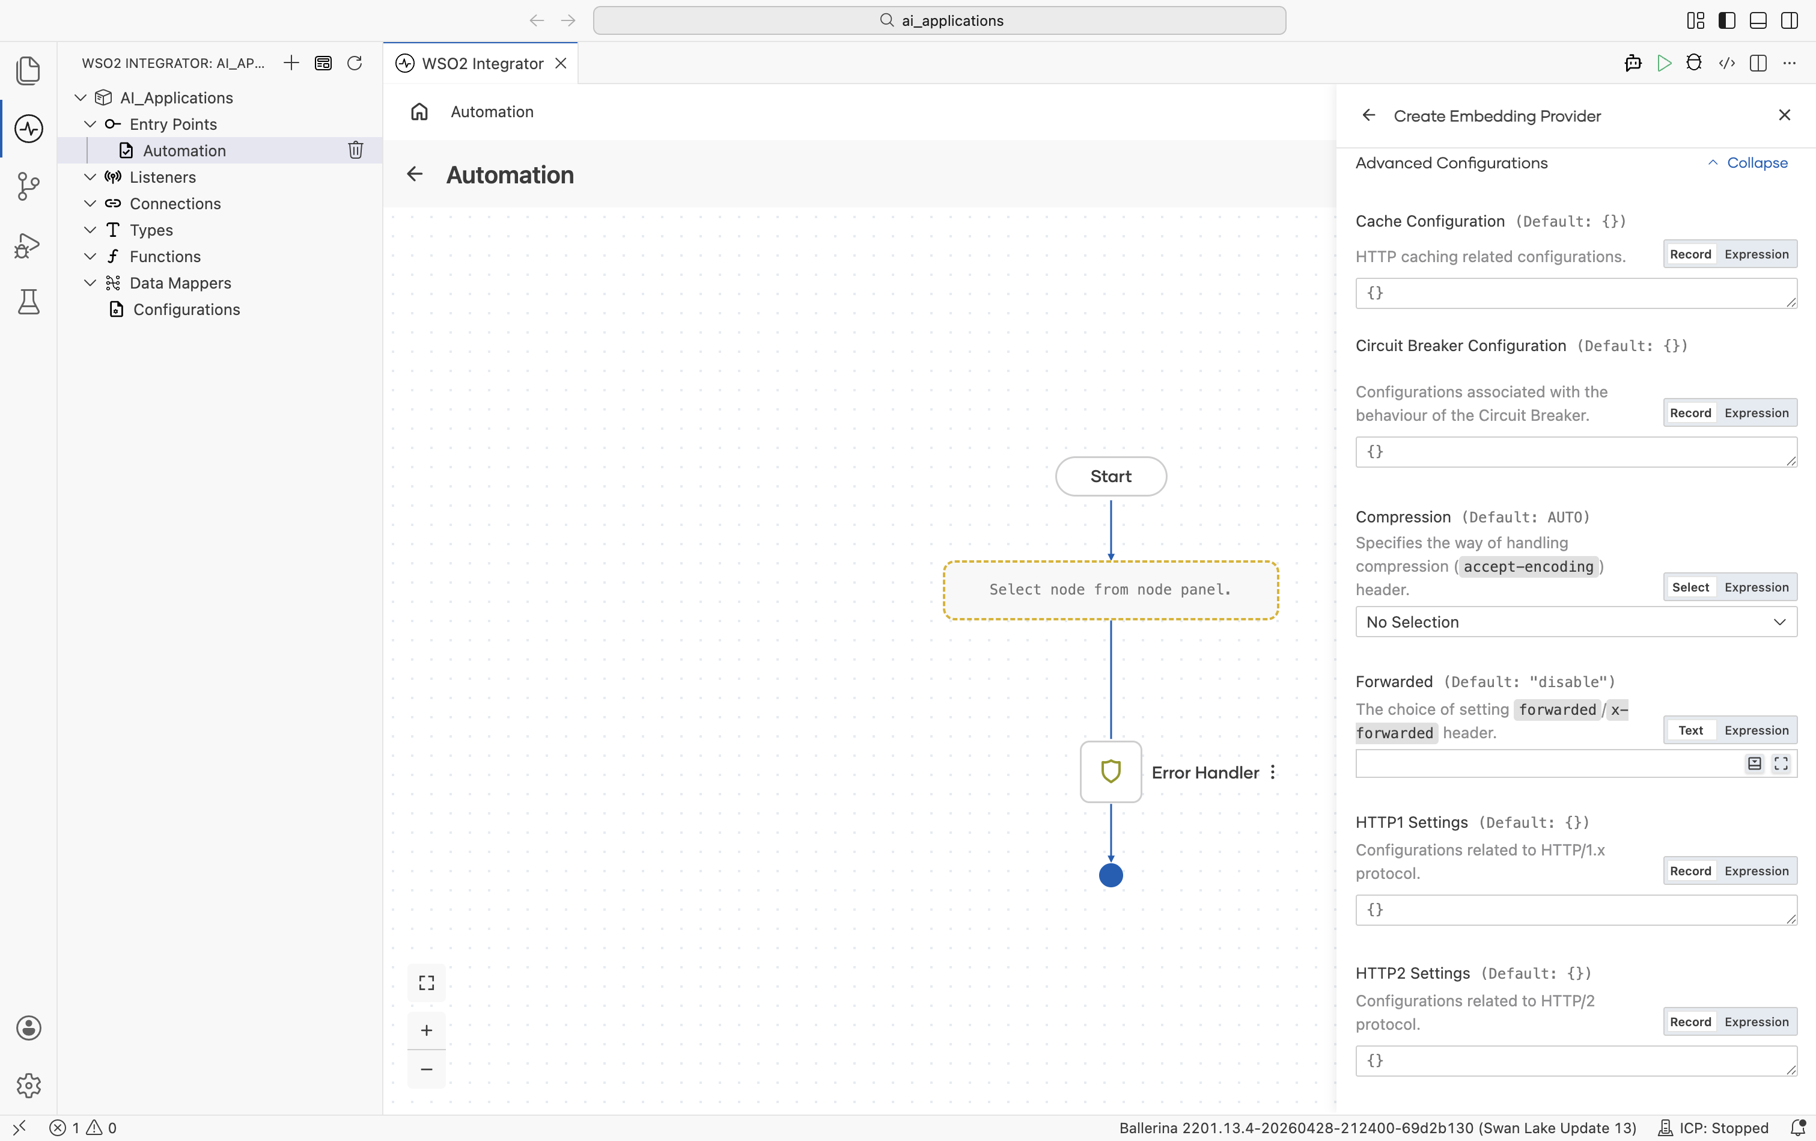Click the home icon in the breadcrumb
This screenshot has width=1816, height=1141.
[x=419, y=112]
